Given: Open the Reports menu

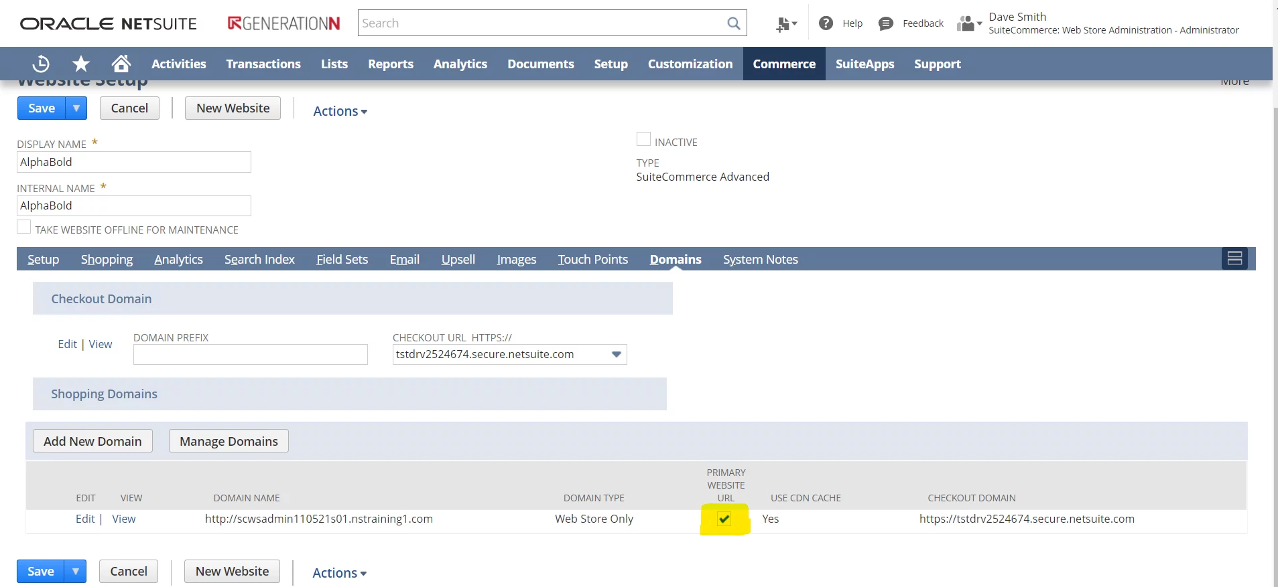Looking at the screenshot, I should pos(391,64).
